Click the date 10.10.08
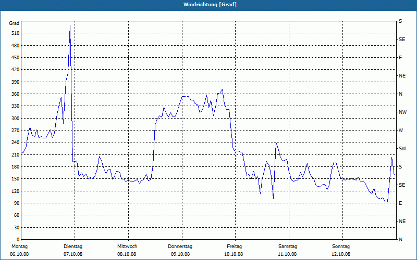The height and width of the screenshot is (260, 417). click(234, 254)
